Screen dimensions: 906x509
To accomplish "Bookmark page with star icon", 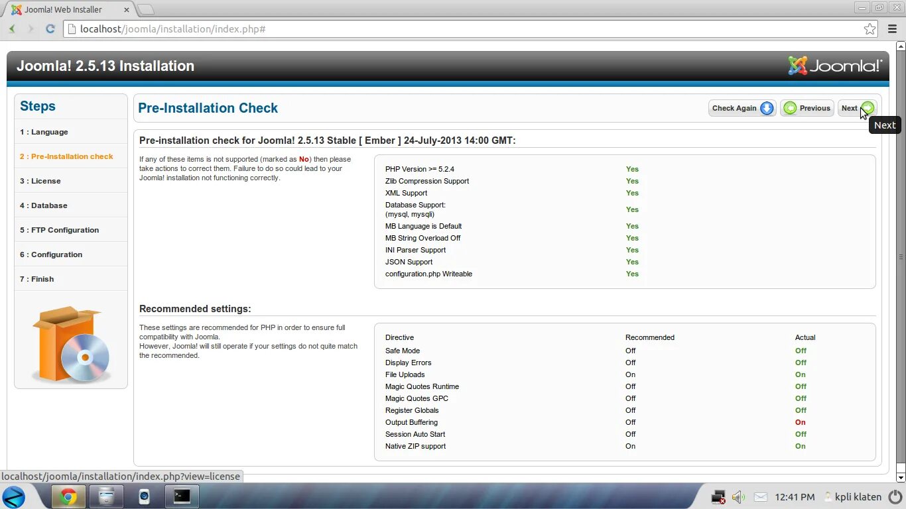I will point(870,29).
